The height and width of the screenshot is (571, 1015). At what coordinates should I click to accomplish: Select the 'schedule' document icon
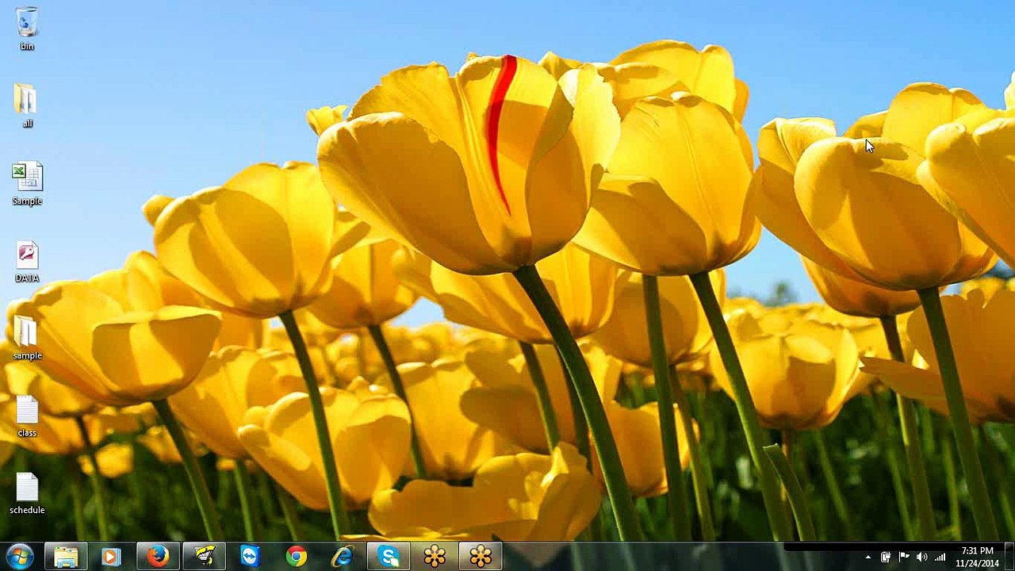click(x=27, y=492)
